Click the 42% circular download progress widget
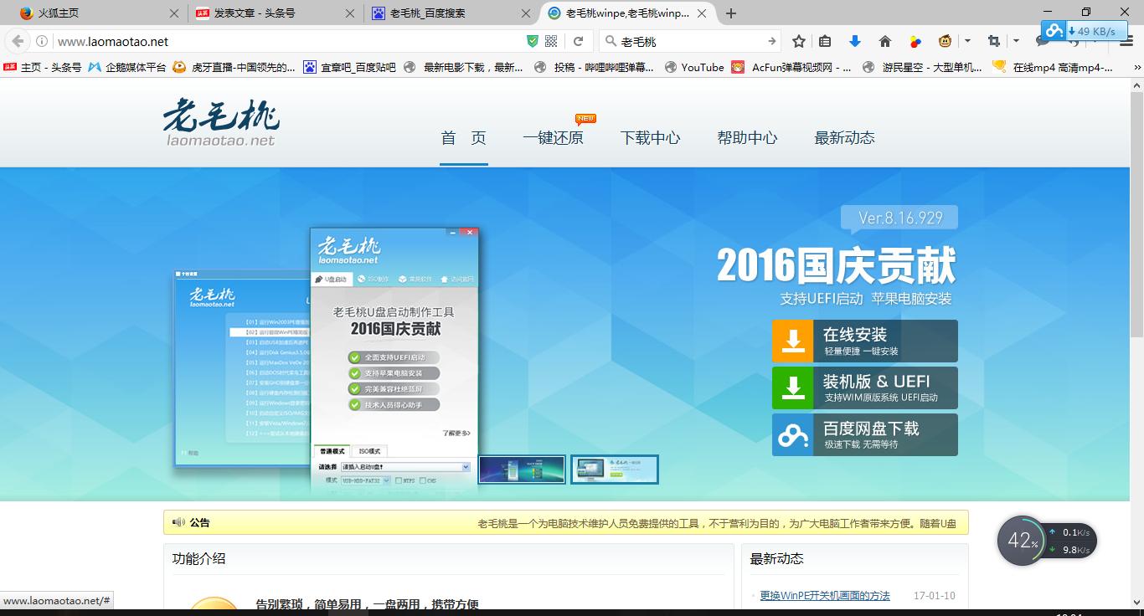Image resolution: width=1144 pixels, height=616 pixels. point(1021,541)
